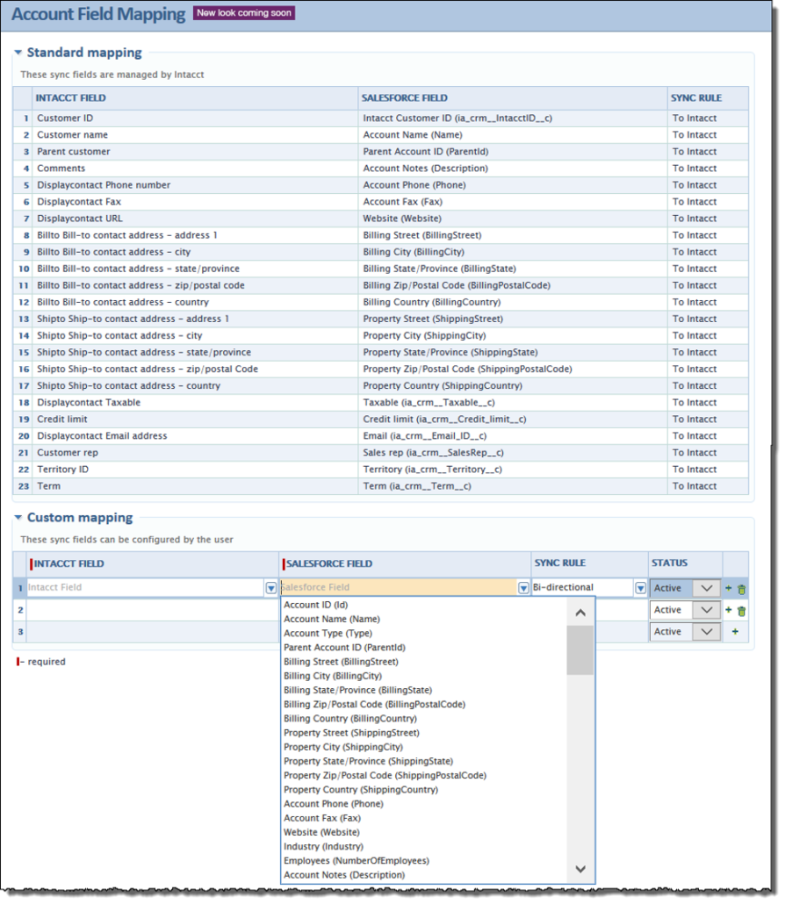Image resolution: width=785 pixels, height=904 pixels.
Task: Click the Customer rep cell
Action: [x=195, y=453]
